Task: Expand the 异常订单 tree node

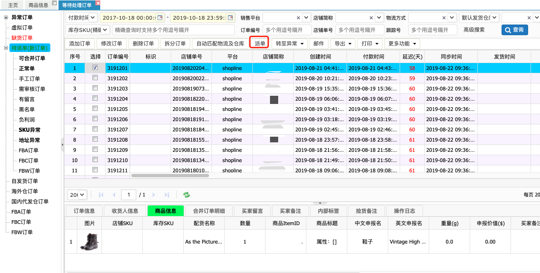Action: (6, 18)
